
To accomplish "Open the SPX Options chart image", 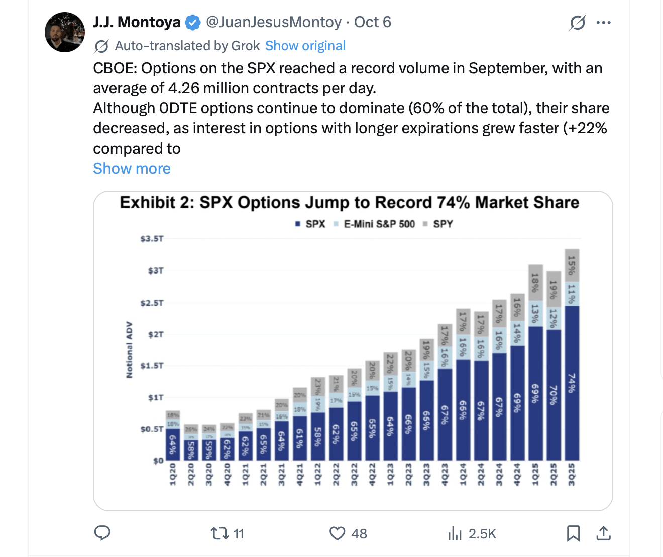I will tap(353, 350).
